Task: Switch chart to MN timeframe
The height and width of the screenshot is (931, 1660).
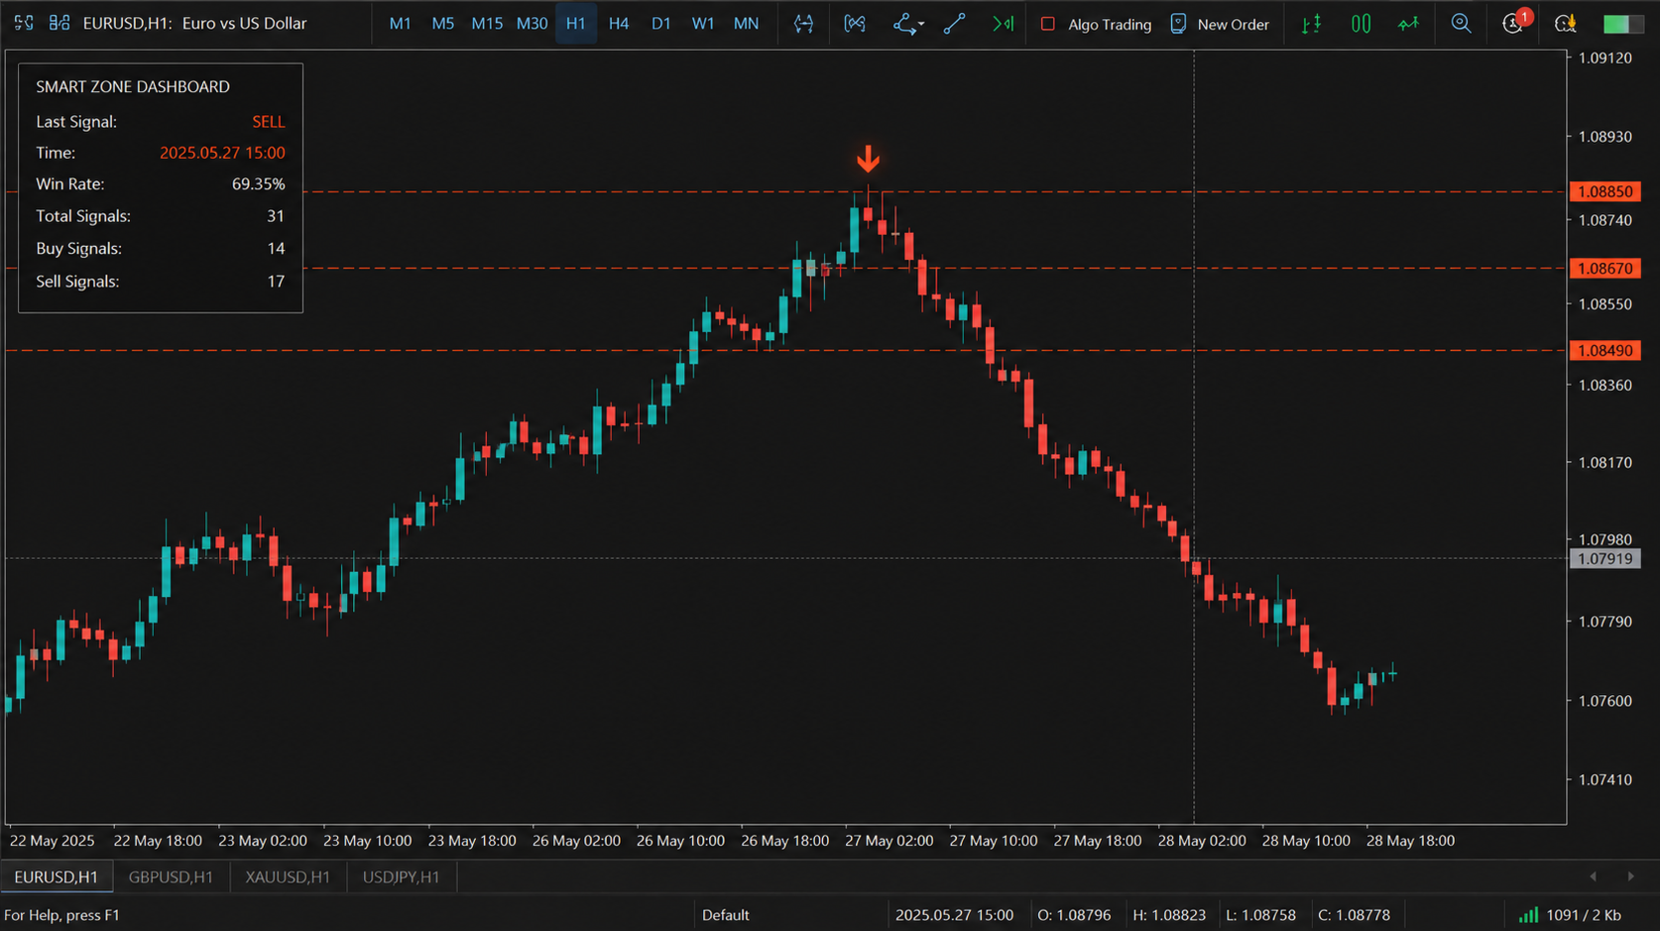Action: 746,23
